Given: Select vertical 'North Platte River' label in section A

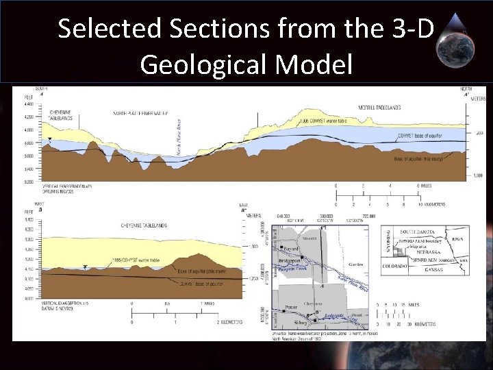Looking at the screenshot, I should click(x=179, y=137).
